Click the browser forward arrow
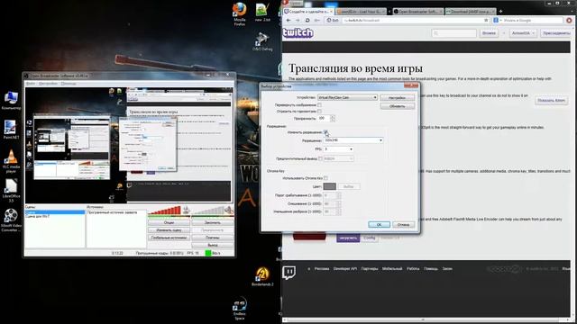This screenshot has width=577, height=324. tap(298, 21)
